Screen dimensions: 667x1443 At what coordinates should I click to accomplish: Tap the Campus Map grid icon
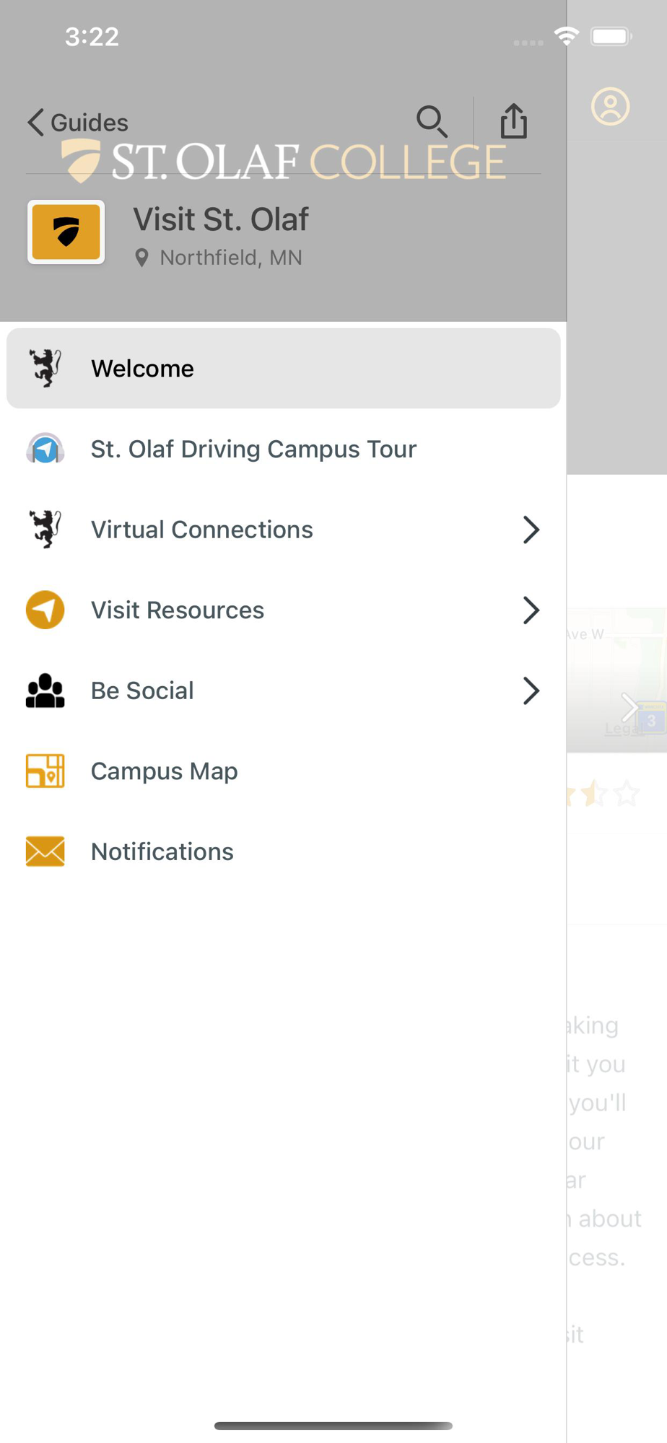pyautogui.click(x=45, y=771)
